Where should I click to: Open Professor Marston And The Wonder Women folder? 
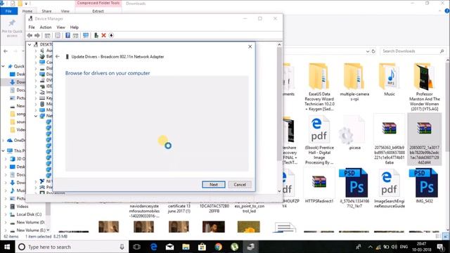point(424,87)
